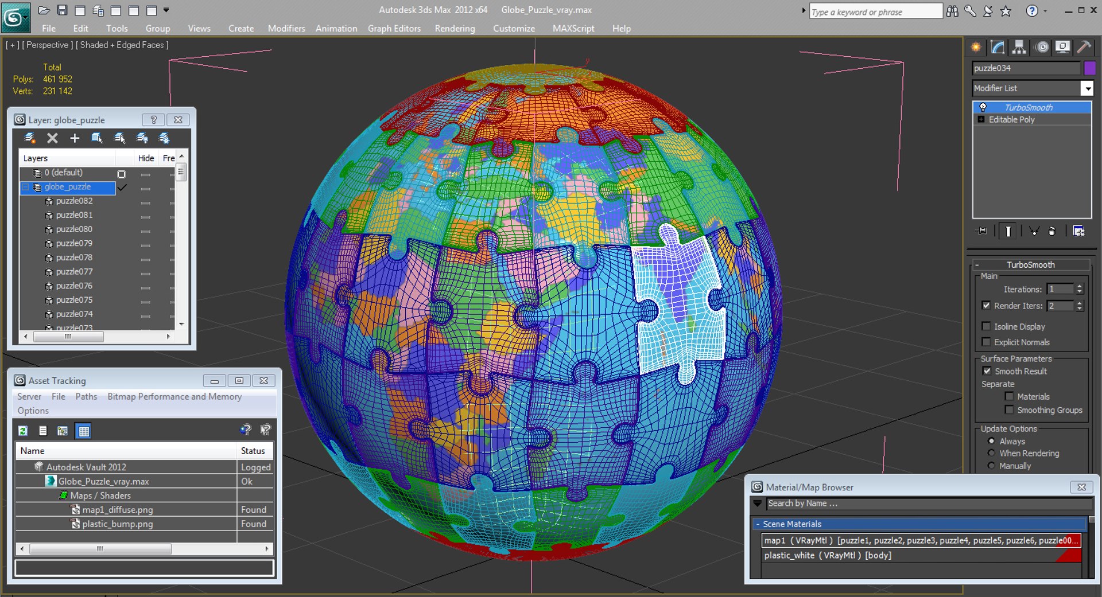Screen dimensions: 1102x597
Task: Click Freeze/Unfreeze All Layers icon
Action: coord(164,138)
